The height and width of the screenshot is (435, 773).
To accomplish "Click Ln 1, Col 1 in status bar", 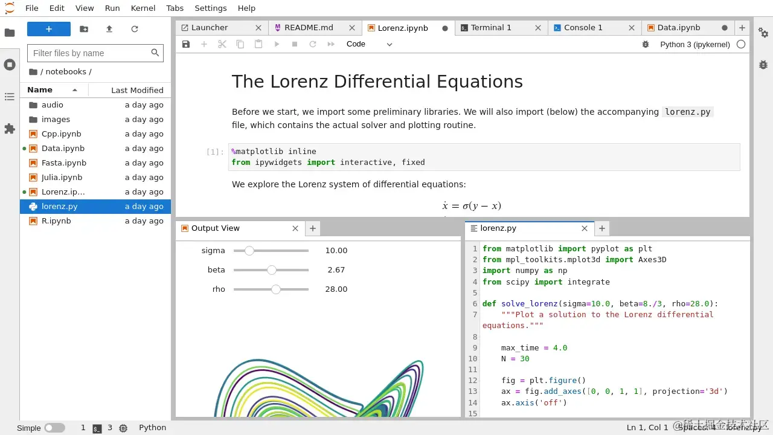I will pyautogui.click(x=647, y=428).
